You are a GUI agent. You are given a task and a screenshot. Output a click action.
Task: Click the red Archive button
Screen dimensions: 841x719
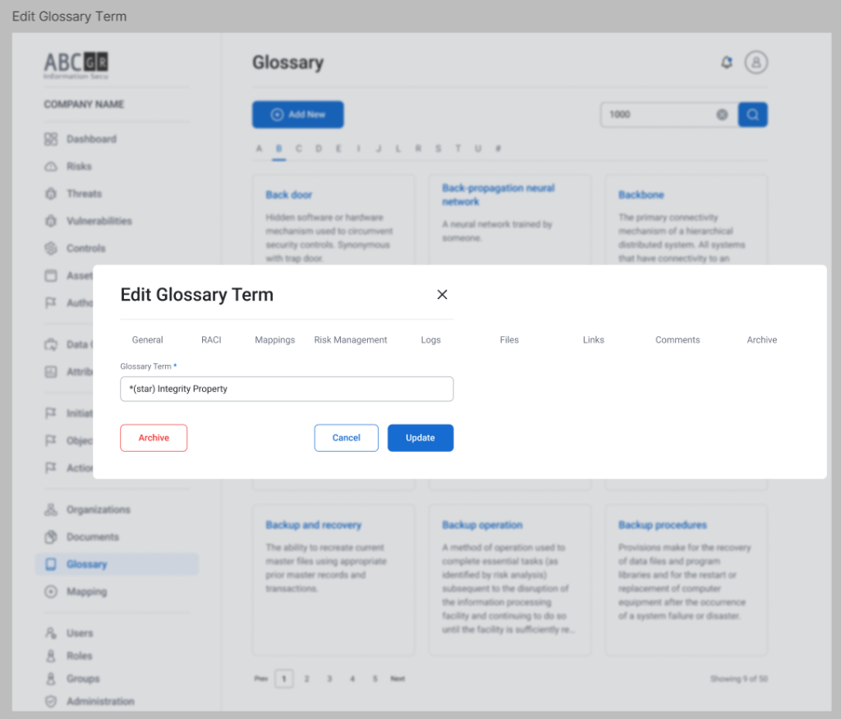[154, 438]
